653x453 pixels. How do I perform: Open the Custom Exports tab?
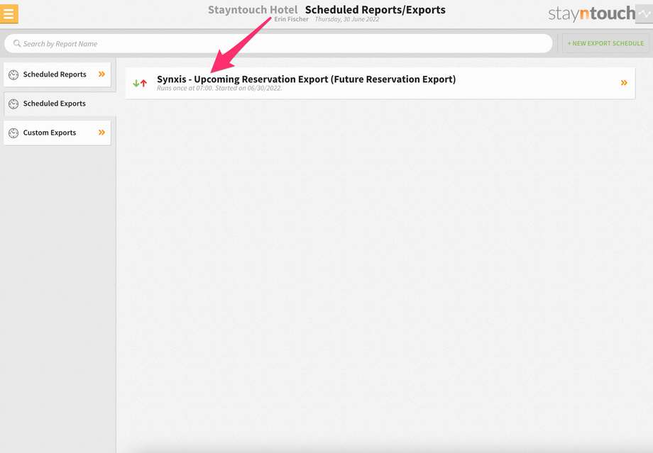pos(57,133)
